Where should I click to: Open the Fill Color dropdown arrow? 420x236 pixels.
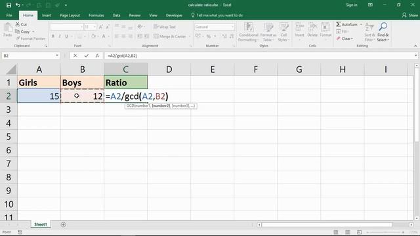98,36
